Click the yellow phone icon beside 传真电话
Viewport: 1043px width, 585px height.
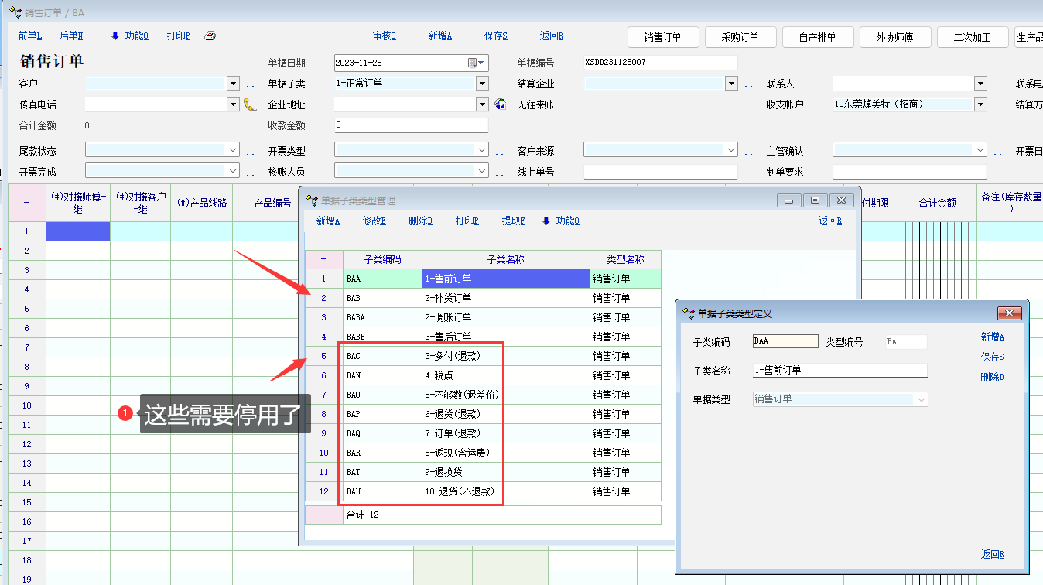250,104
